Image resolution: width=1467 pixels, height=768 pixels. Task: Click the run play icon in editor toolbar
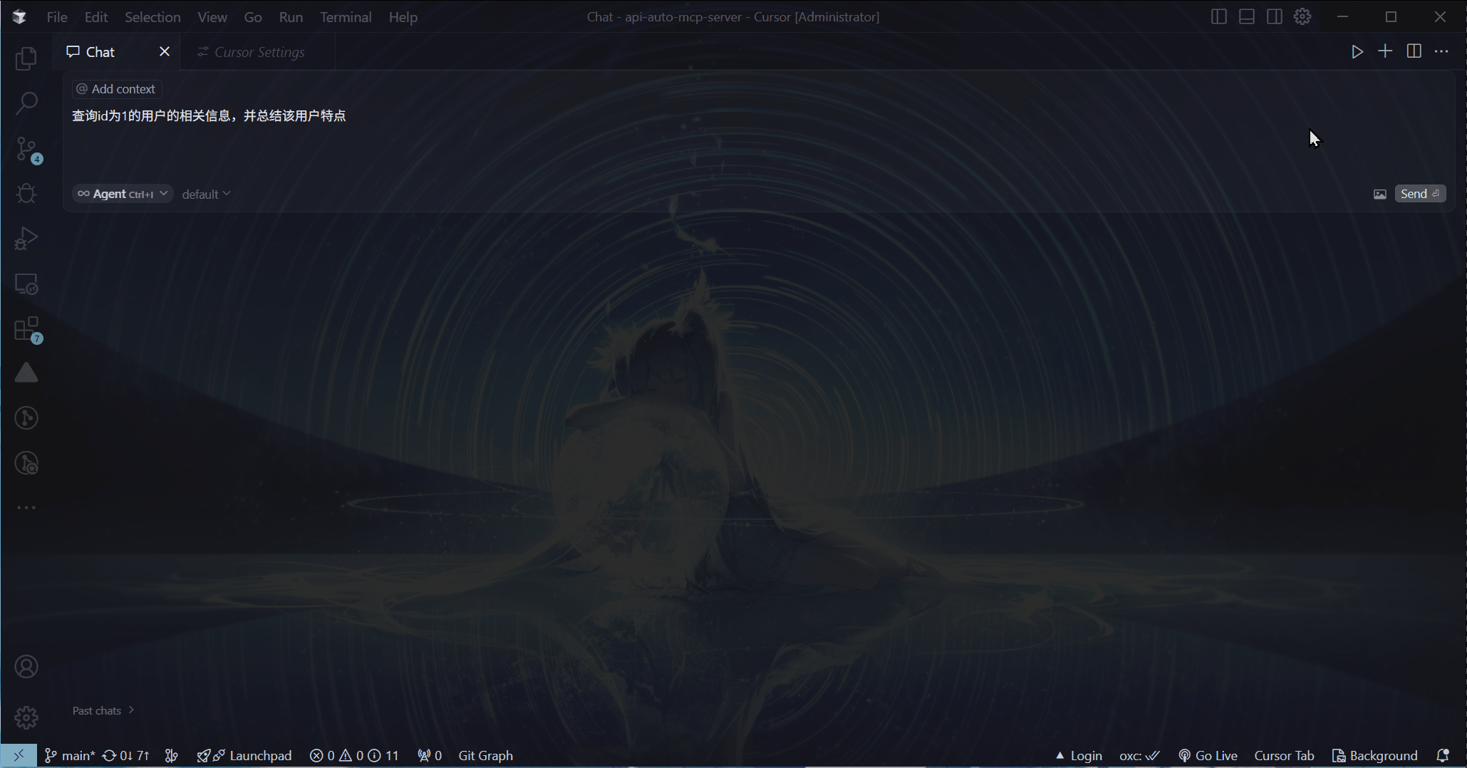click(x=1357, y=51)
